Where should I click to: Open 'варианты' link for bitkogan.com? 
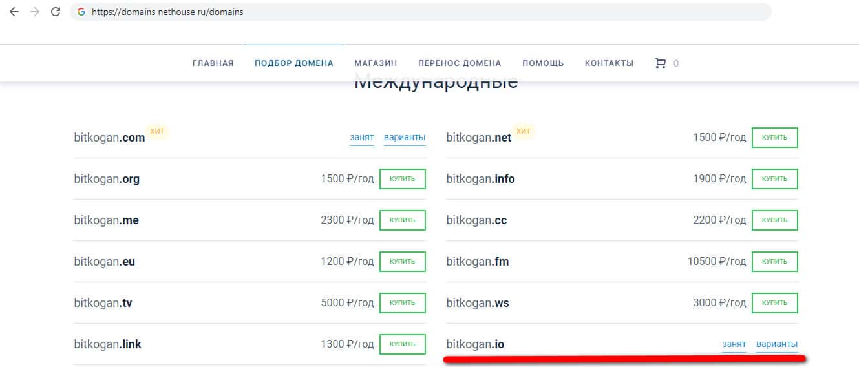pos(405,138)
